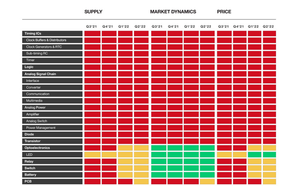Click the SUPPLY section heading

(93, 12)
